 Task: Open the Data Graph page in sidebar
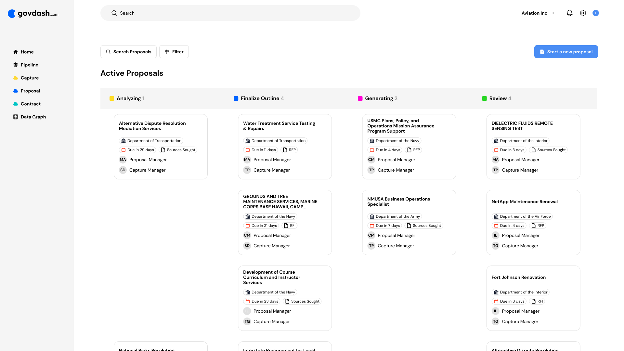click(x=33, y=117)
